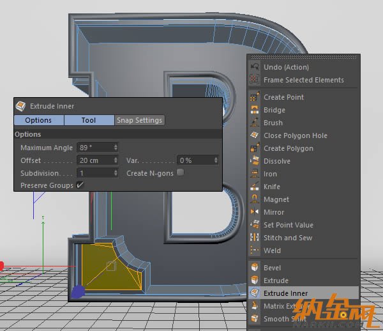383x331 pixels.
Task: Click the Dissolve icon
Action: [x=255, y=161]
